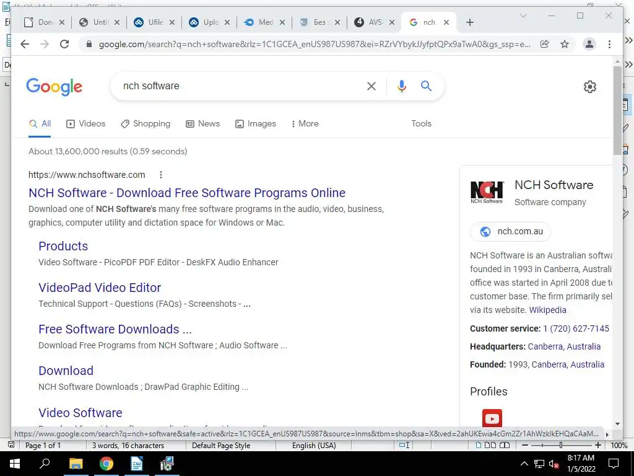This screenshot has height=476, width=634.
Task: Switch to the Shopping results tab
Action: 145,123
